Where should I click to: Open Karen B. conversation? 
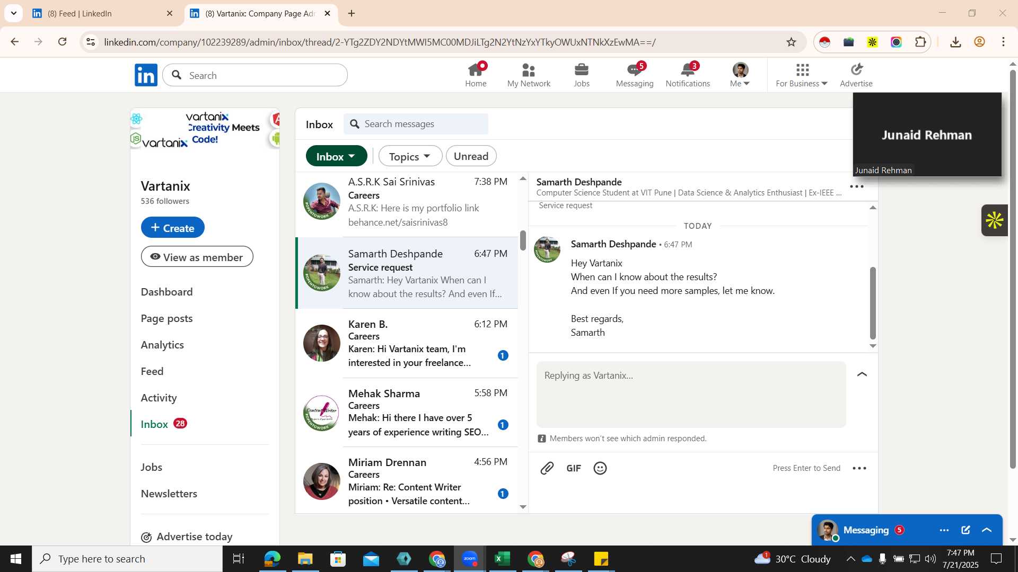[407, 343]
